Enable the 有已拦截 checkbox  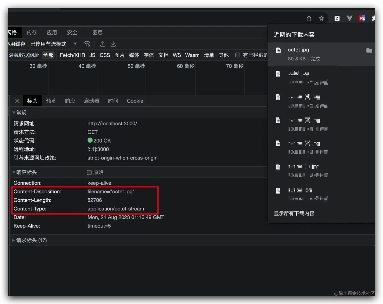coord(238,55)
